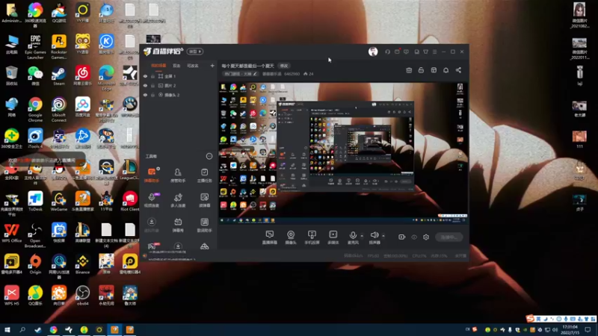
Task: Open the 读弹幕 tool
Action: coord(204,200)
